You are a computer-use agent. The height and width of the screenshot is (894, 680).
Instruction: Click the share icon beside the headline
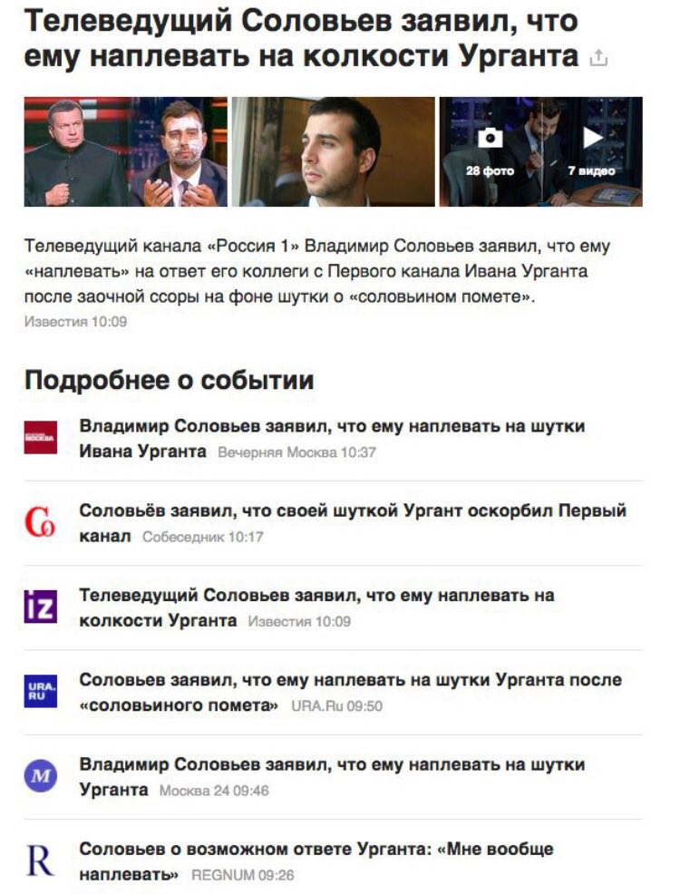(x=598, y=58)
